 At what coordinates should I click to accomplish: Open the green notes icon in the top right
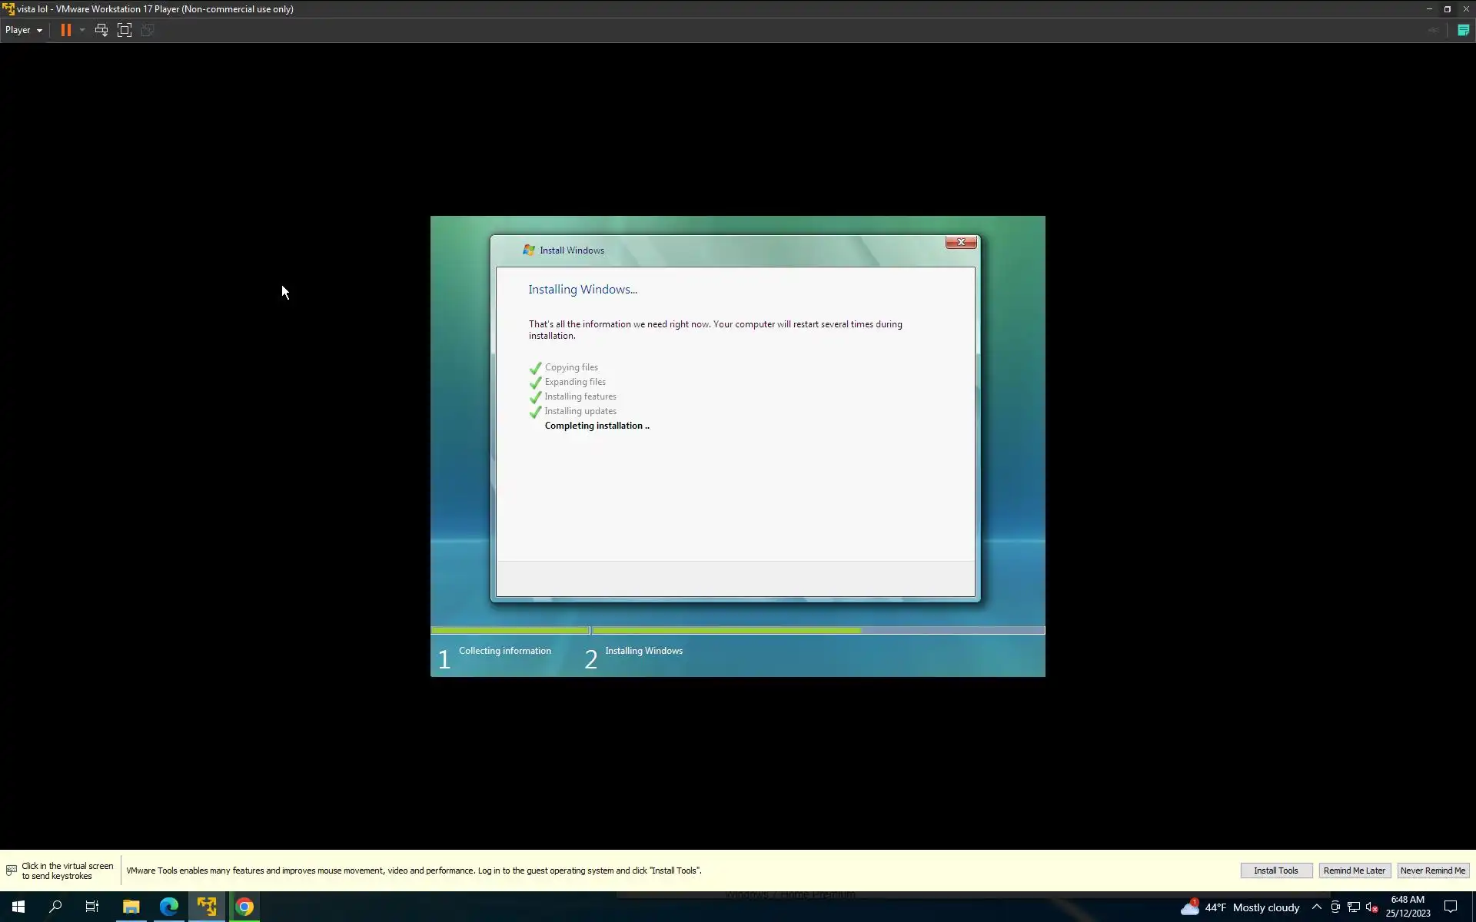coord(1463,30)
